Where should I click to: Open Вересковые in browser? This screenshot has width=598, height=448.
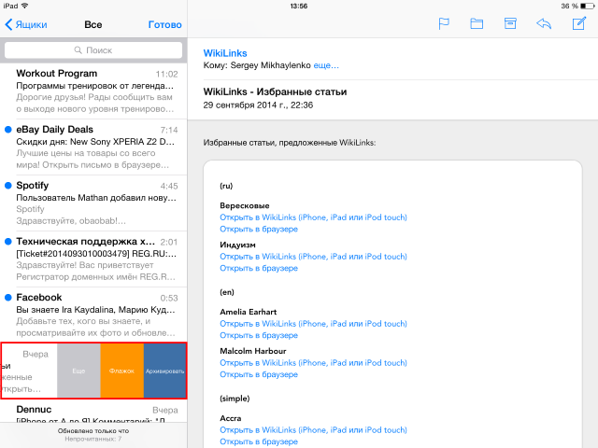(x=259, y=230)
